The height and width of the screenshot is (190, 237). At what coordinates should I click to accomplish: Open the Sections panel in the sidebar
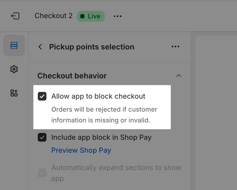(14, 45)
